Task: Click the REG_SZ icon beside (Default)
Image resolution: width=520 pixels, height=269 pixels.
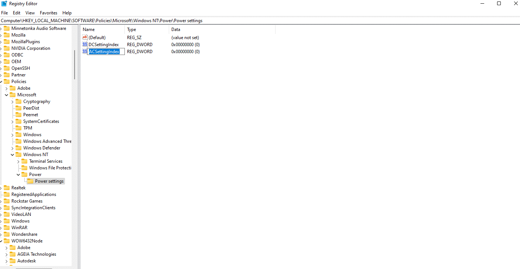Action: (85, 37)
